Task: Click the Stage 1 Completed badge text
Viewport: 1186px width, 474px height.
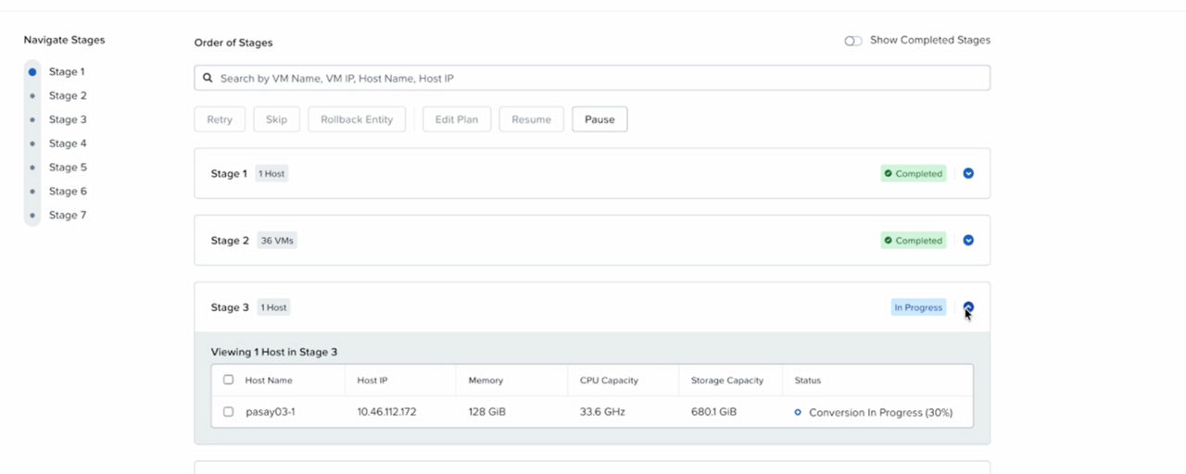Action: (918, 174)
